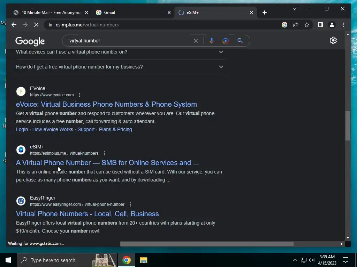The image size is (357, 267).
Task: Go to Google homepage logo
Action: point(30,41)
